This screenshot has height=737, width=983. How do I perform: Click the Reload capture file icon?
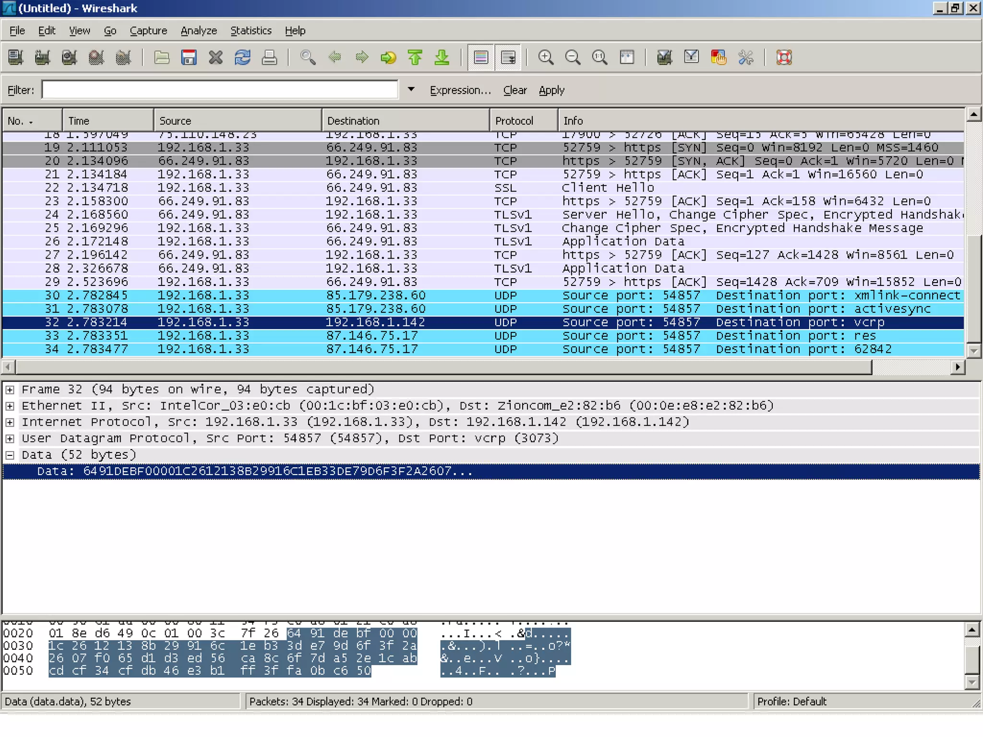(242, 58)
